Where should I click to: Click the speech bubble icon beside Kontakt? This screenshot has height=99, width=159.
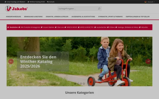tap(48, 2)
